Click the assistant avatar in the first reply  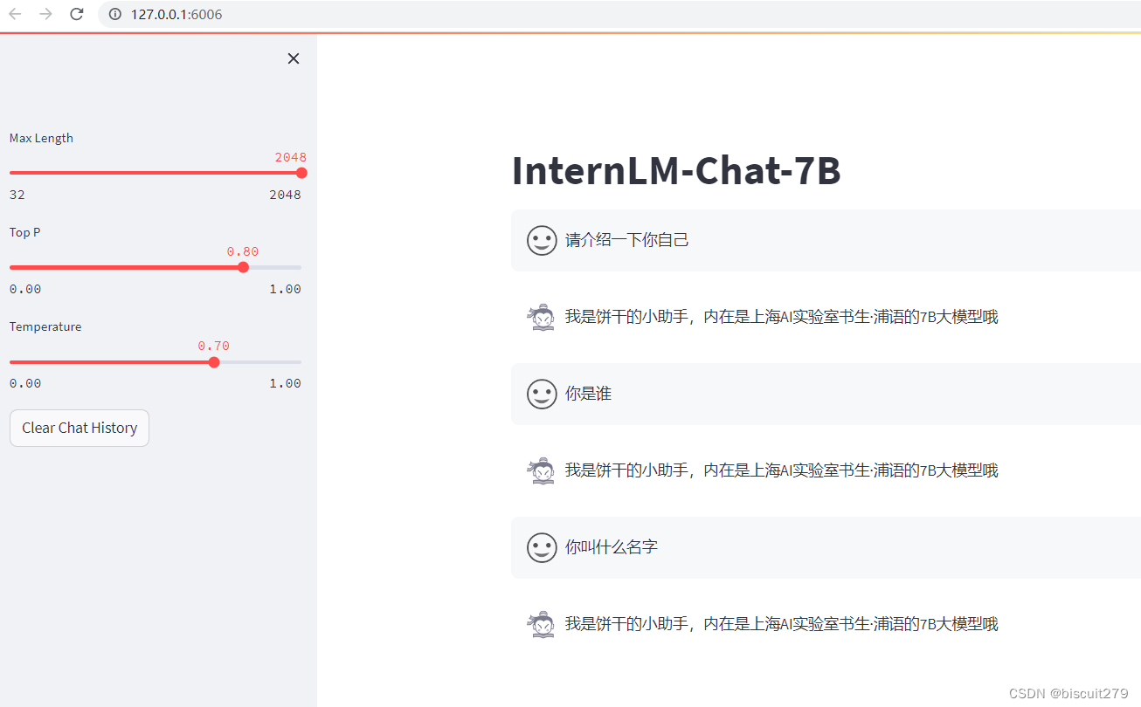pyautogui.click(x=542, y=317)
